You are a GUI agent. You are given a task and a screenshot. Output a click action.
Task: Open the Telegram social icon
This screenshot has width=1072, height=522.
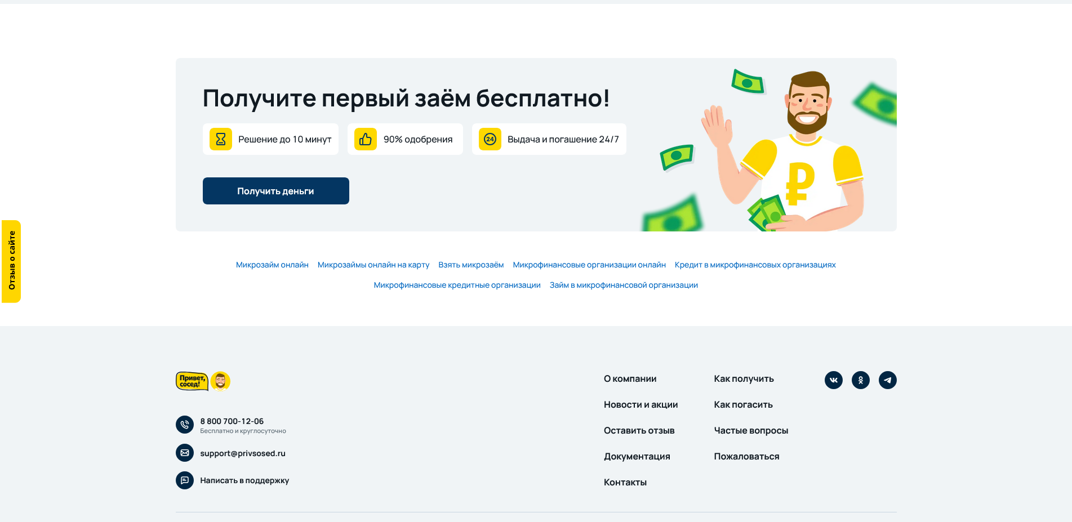pyautogui.click(x=888, y=380)
